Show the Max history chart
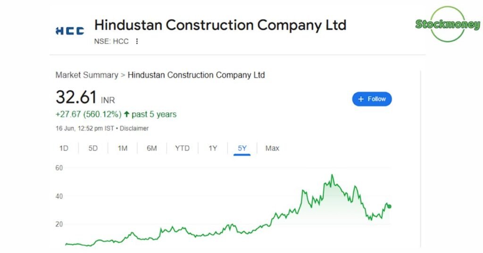Image resolution: width=483 pixels, height=253 pixels. click(x=272, y=148)
